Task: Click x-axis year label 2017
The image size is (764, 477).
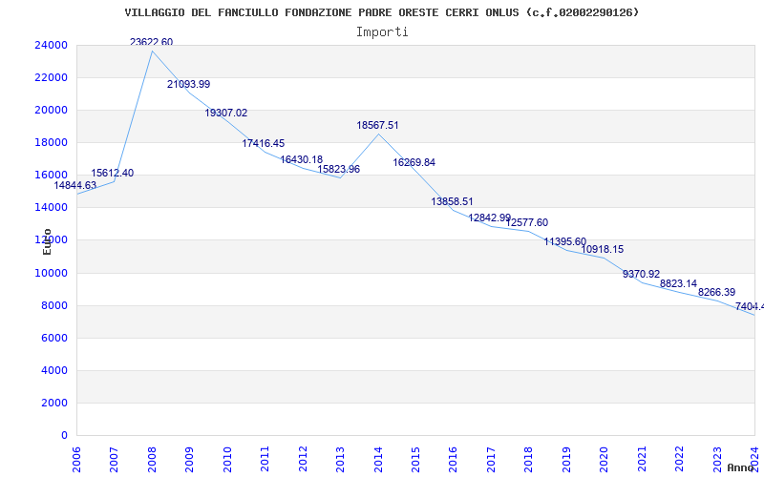Action: click(x=491, y=459)
